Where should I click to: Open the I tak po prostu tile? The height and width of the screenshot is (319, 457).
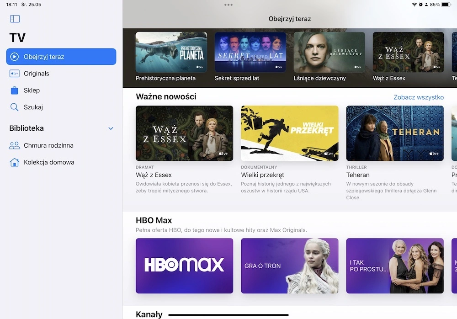[x=395, y=266]
